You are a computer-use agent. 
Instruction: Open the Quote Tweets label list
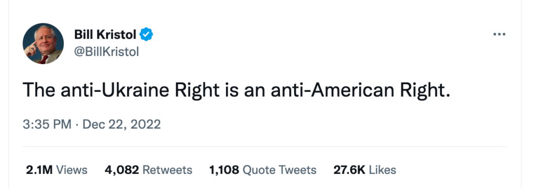(280, 170)
